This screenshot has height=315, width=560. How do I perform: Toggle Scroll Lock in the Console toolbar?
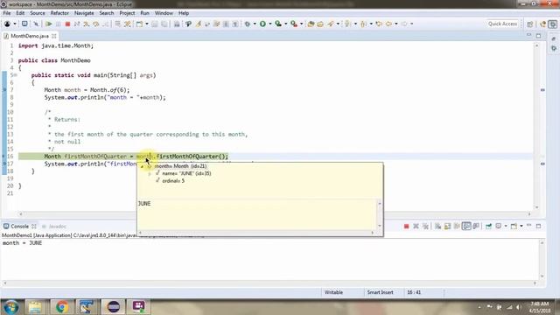tap(447, 226)
